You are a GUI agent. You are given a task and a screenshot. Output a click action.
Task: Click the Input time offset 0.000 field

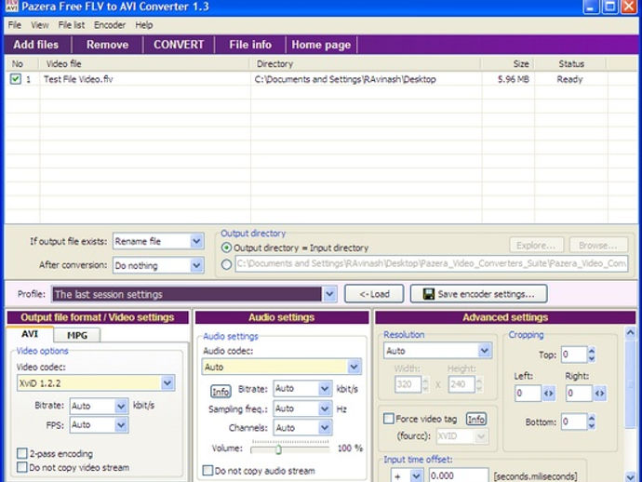pyautogui.click(x=459, y=475)
